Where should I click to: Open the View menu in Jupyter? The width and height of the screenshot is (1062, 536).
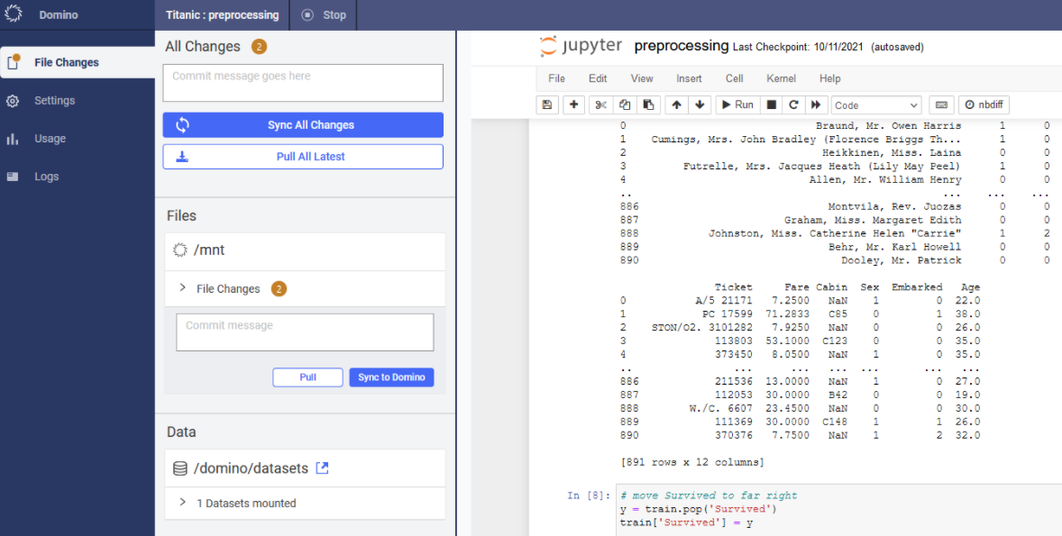642,78
